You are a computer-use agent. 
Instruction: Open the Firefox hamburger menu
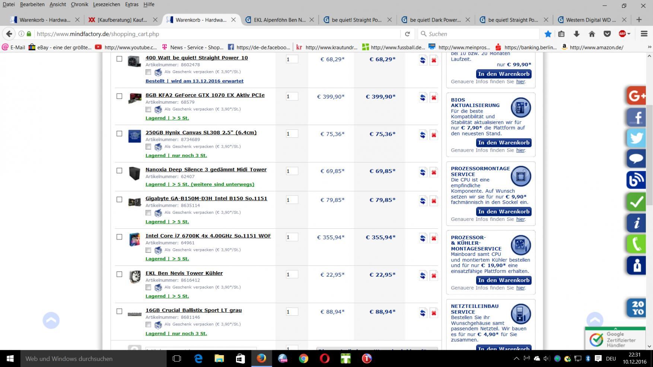[x=644, y=34]
